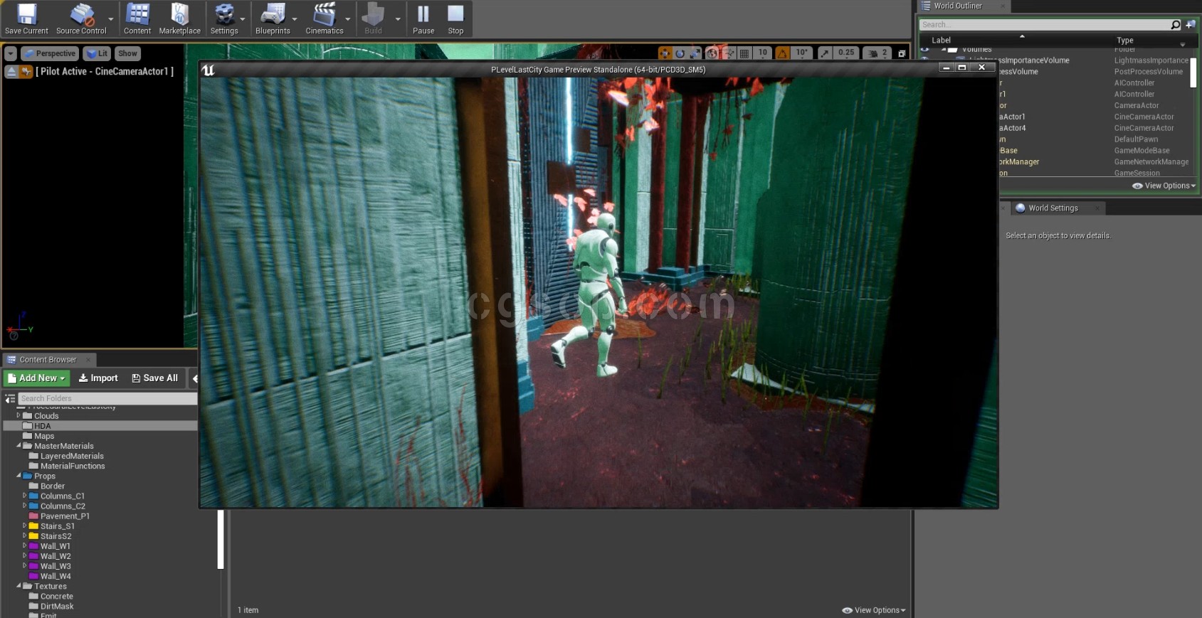This screenshot has width=1202, height=618.
Task: Open the Blueprints dropdown arrow
Action: (x=295, y=19)
